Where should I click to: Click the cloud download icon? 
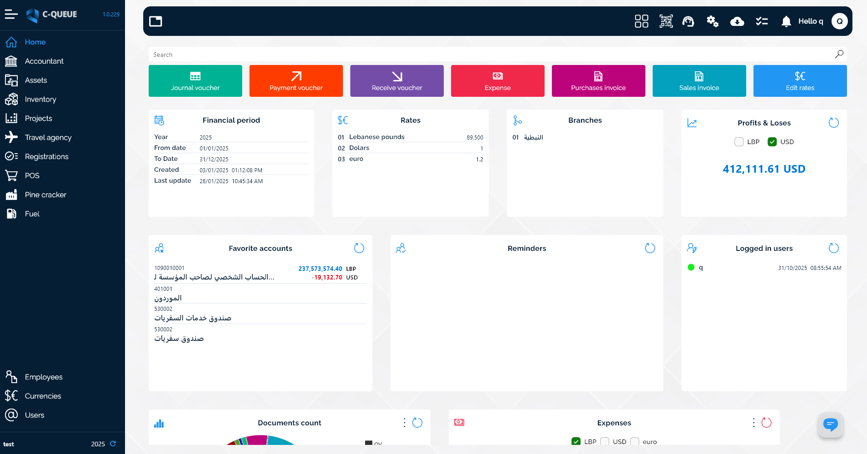point(737,21)
